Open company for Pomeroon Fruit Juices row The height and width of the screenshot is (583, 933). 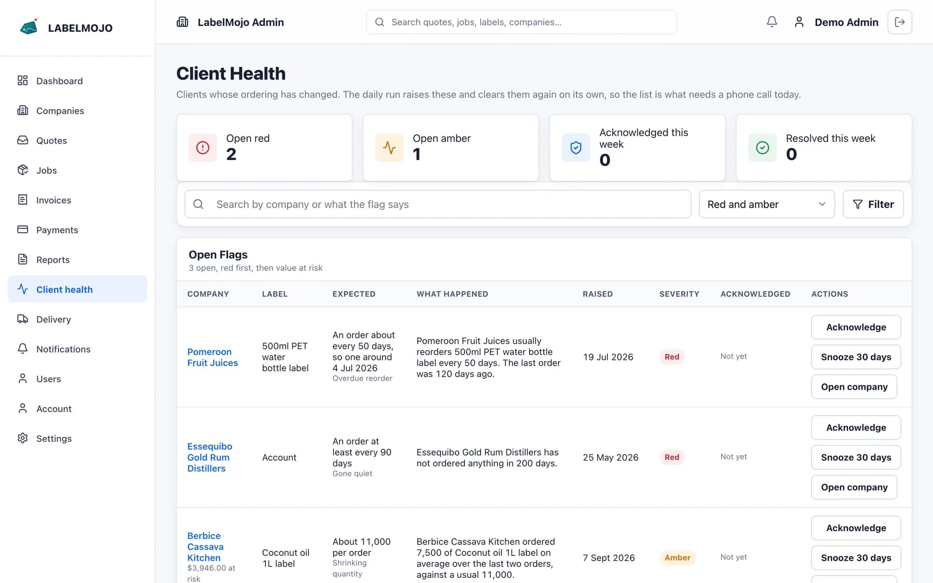tap(854, 387)
